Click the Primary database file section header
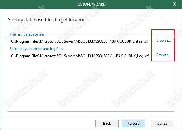 [27, 34]
